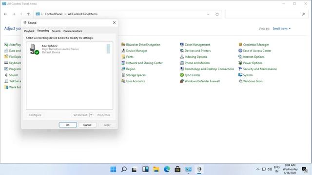This screenshot has width=312, height=175.
Task: Switch to the Playback tab
Action: [x=29, y=31]
